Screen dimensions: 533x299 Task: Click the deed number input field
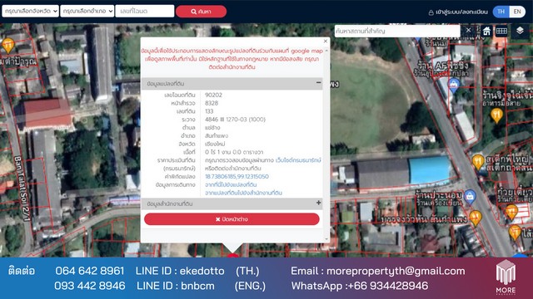145,11
